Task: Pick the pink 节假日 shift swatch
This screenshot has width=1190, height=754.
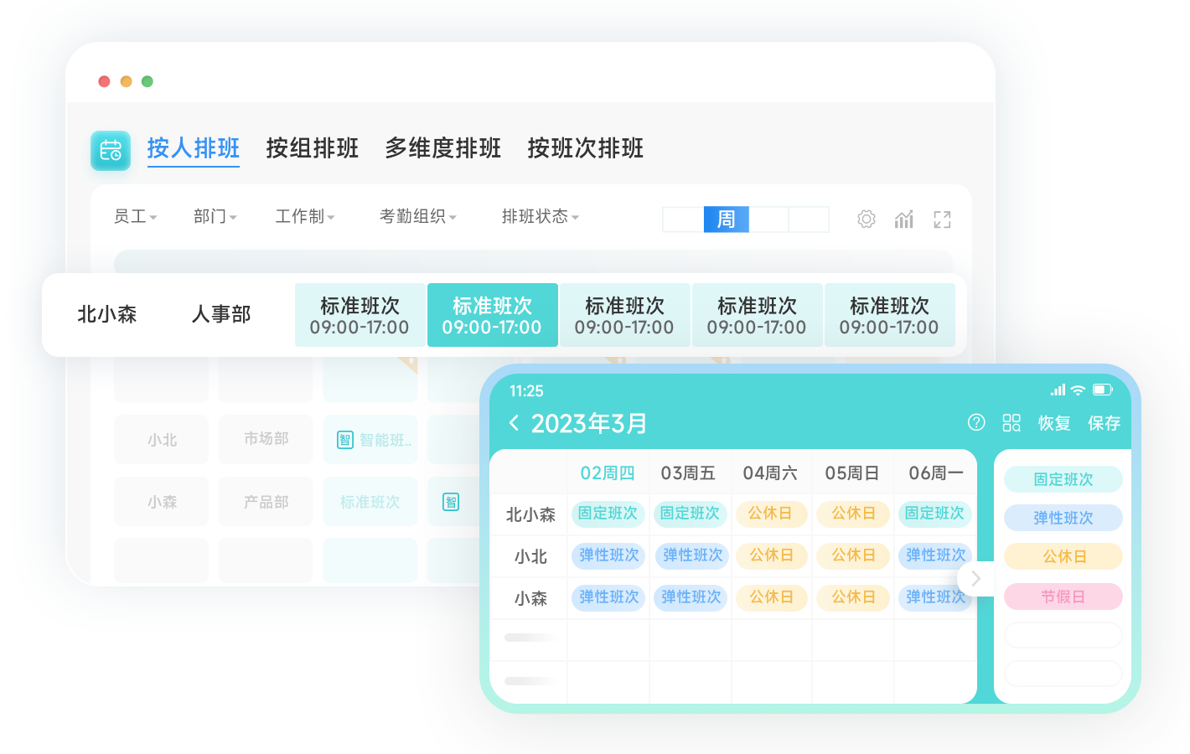Action: click(x=1063, y=596)
